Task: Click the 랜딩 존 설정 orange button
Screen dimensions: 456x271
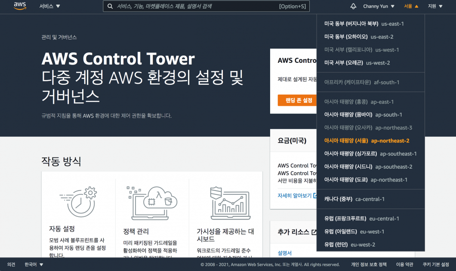Action: [298, 100]
